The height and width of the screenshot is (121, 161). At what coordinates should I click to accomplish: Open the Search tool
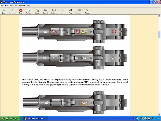(x=46, y=11)
